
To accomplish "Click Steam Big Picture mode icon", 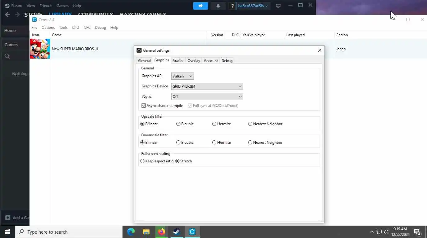I will [x=278, y=6].
